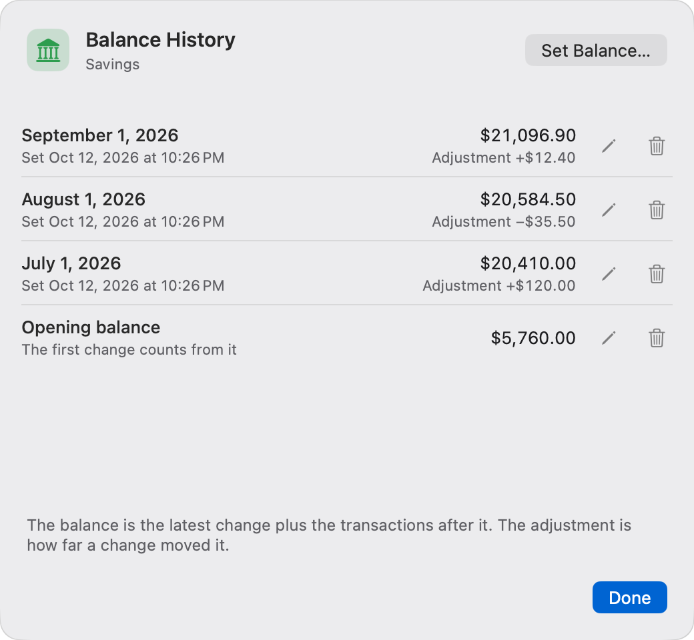694x640 pixels.
Task: Delete the Opening balance entry
Action: tap(657, 339)
